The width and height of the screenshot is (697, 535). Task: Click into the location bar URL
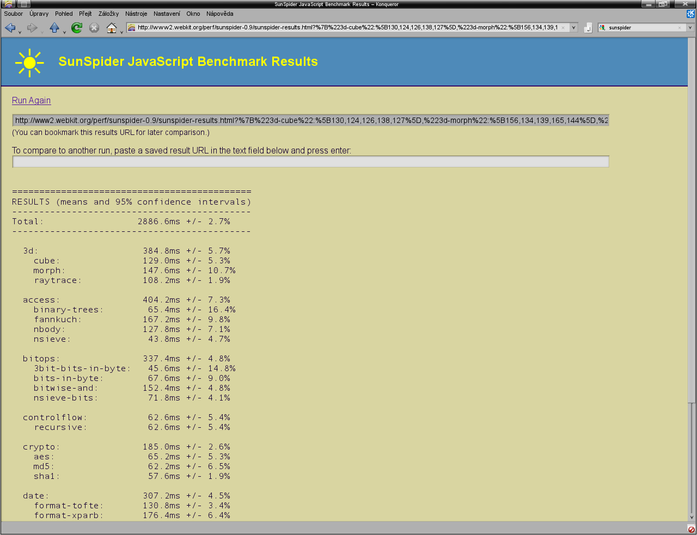(347, 27)
